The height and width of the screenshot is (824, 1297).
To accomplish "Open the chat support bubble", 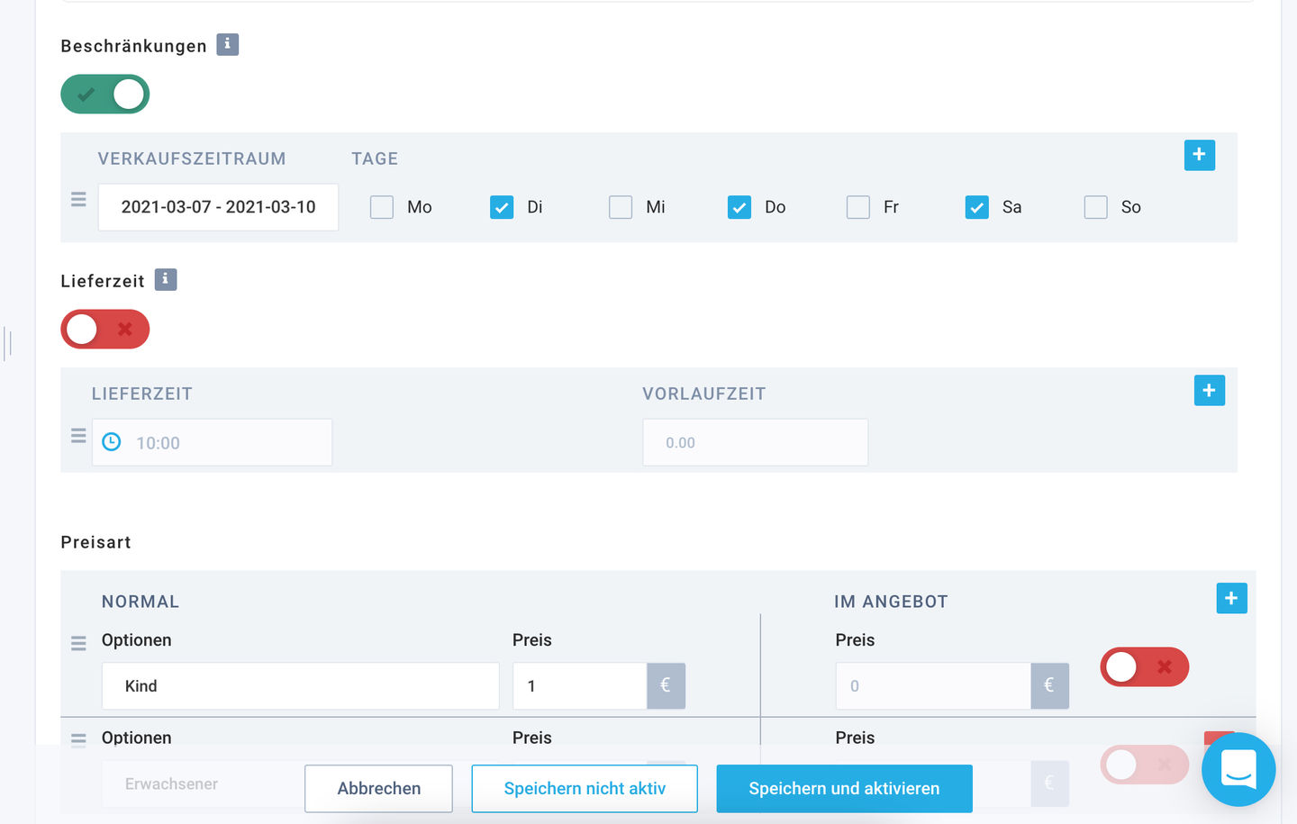I will click(1238, 769).
